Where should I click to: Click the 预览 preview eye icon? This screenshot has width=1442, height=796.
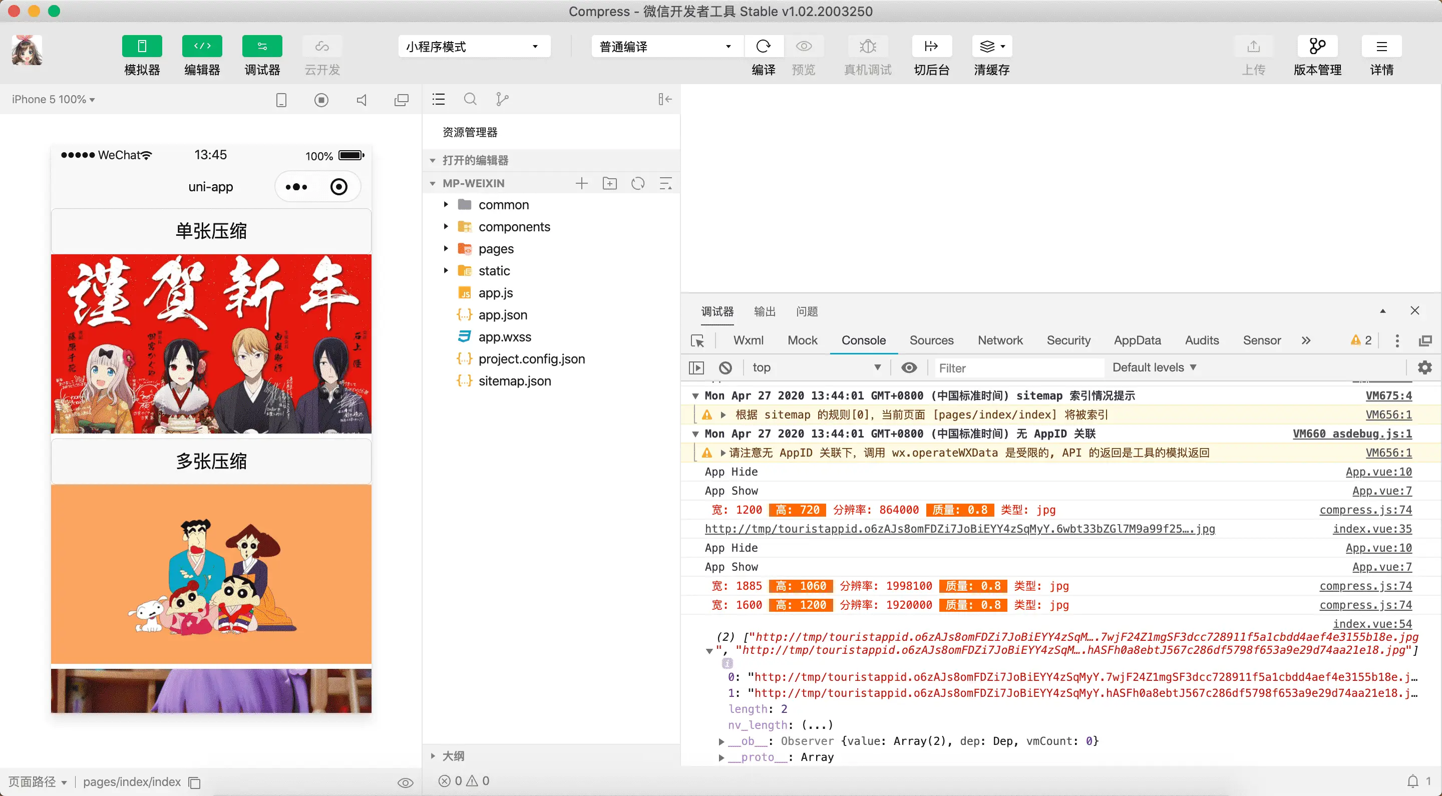(x=804, y=46)
